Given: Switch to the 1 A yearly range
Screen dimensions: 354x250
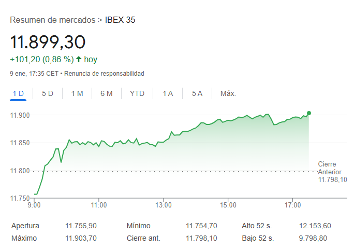Looking at the screenshot, I should pos(168,93).
